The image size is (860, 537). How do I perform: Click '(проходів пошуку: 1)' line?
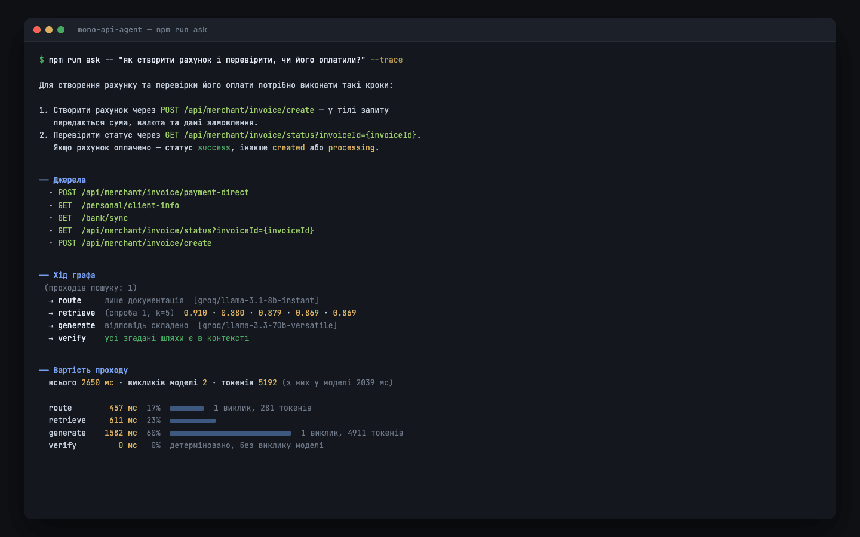[x=90, y=288]
